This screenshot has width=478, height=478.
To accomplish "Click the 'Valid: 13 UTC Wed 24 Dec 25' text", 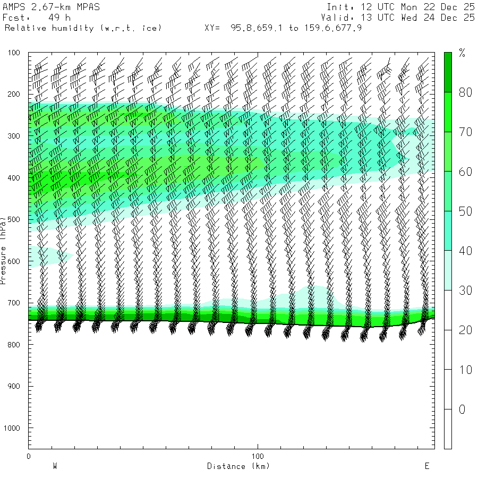I will click(x=397, y=18).
